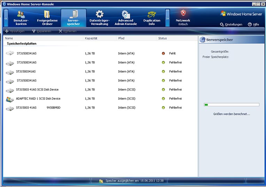Click the title bar home server icon
The width and height of the screenshot is (266, 187).
[4, 4]
